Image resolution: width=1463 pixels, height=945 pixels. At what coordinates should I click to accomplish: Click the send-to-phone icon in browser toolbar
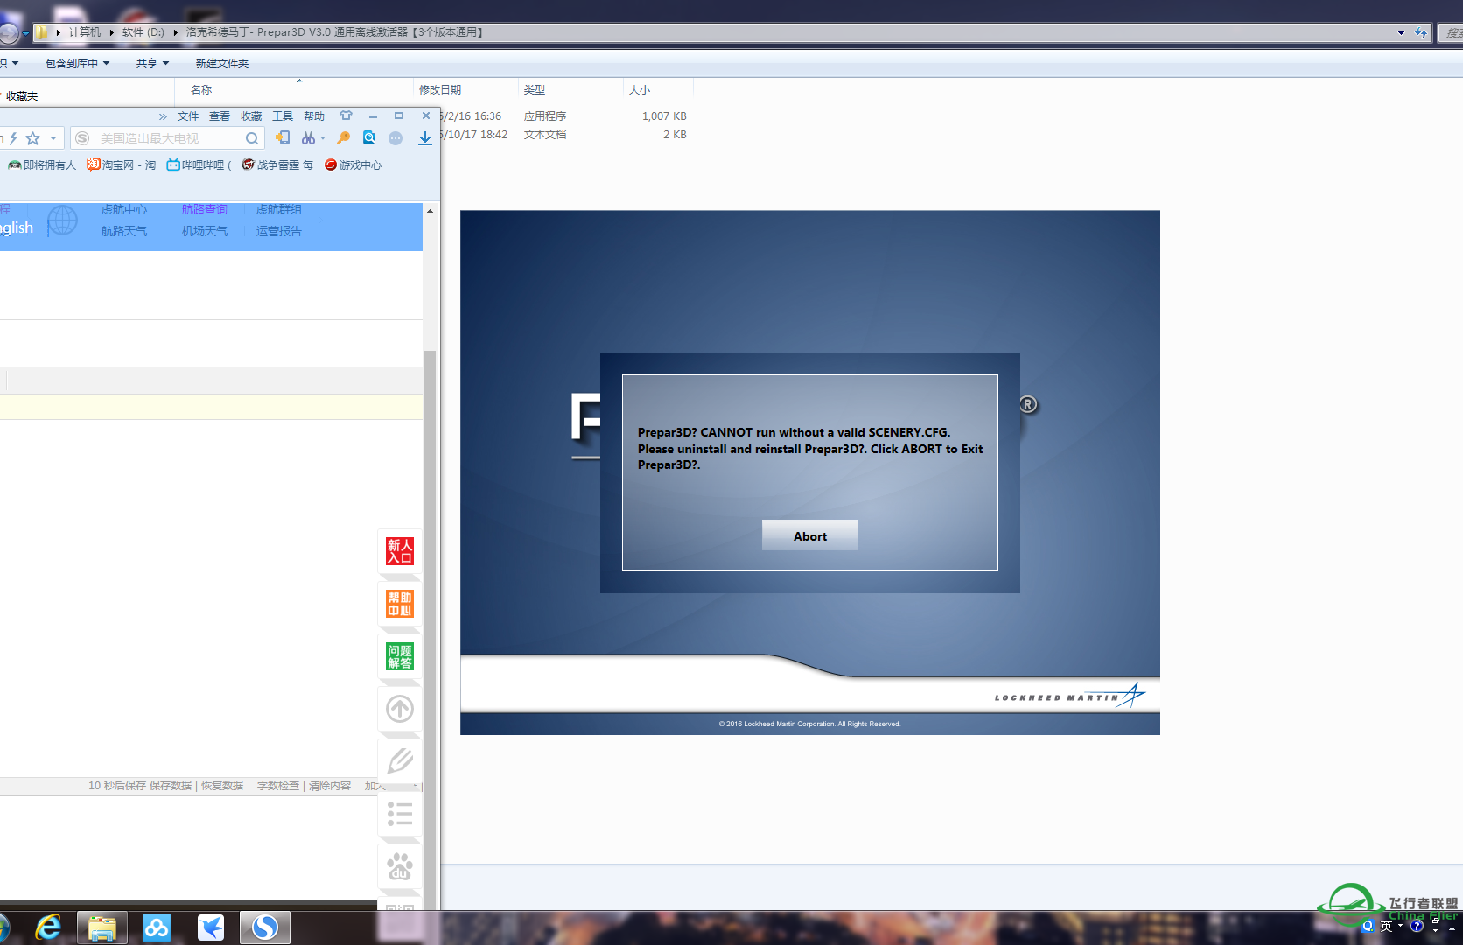pyautogui.click(x=283, y=138)
